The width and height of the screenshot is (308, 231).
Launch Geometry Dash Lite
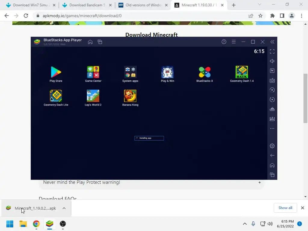pyautogui.click(x=56, y=98)
